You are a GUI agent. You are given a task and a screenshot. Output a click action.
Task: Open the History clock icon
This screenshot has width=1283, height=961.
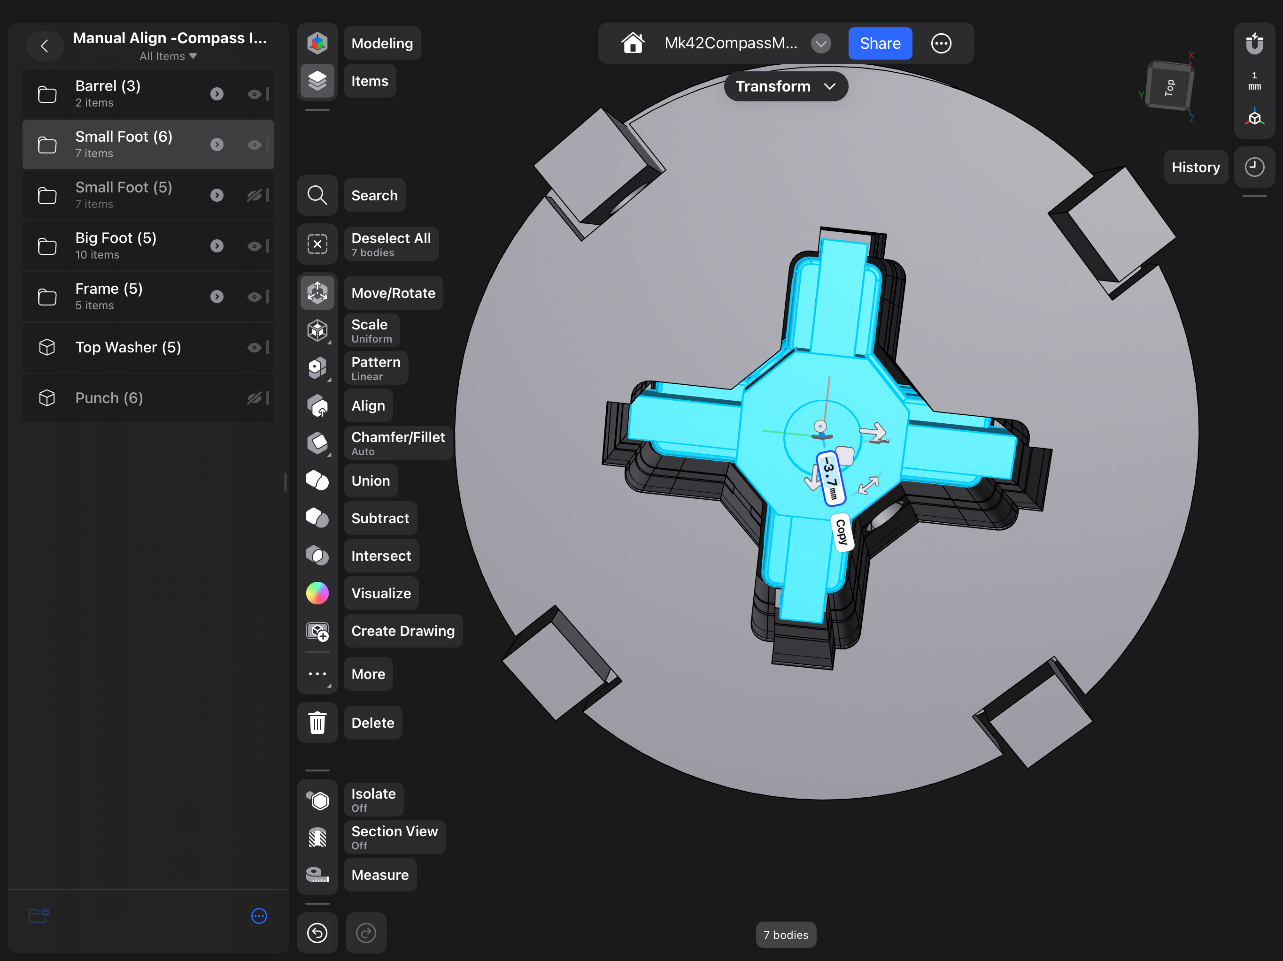point(1254,168)
